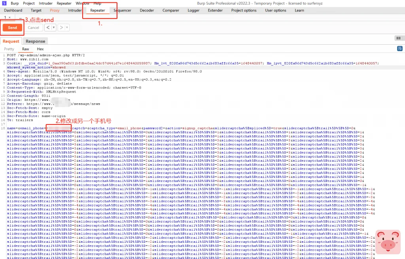Toggle the split layout view icon
This screenshot has width=405, height=259.
399,38
